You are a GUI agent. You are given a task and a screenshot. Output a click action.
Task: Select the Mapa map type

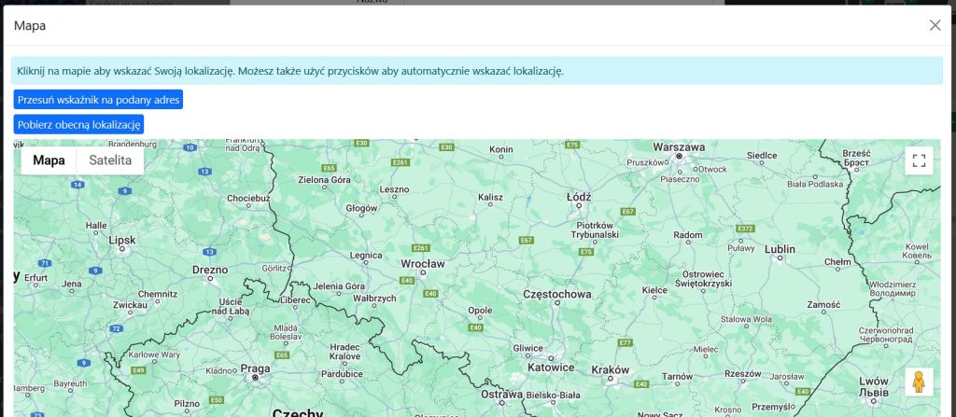49,160
